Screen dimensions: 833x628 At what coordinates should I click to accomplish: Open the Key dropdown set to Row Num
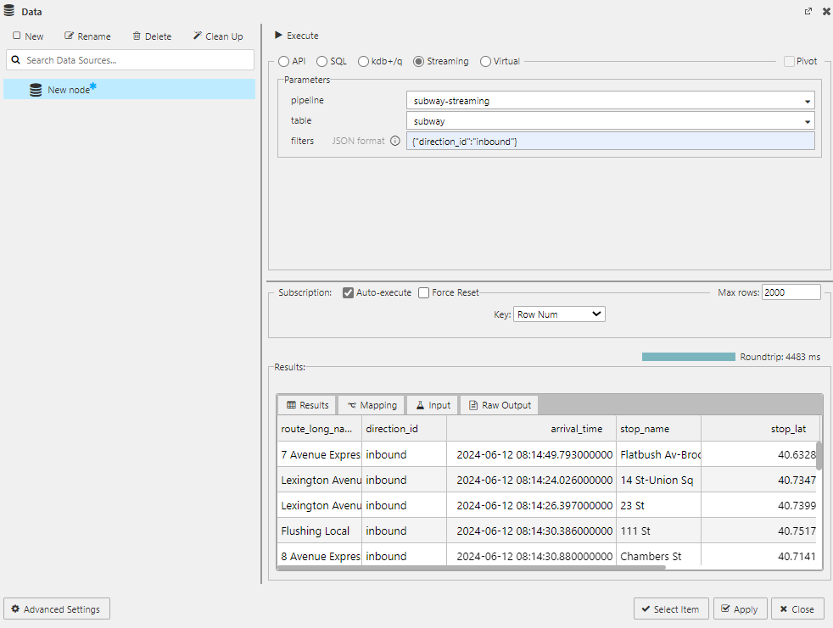pos(559,314)
